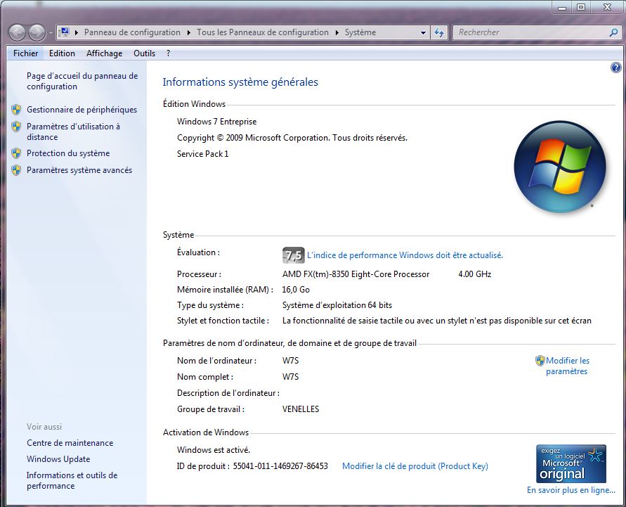Screen dimensions: 626x507
Task: Open Paramètres système avancés link
Action: click(79, 169)
